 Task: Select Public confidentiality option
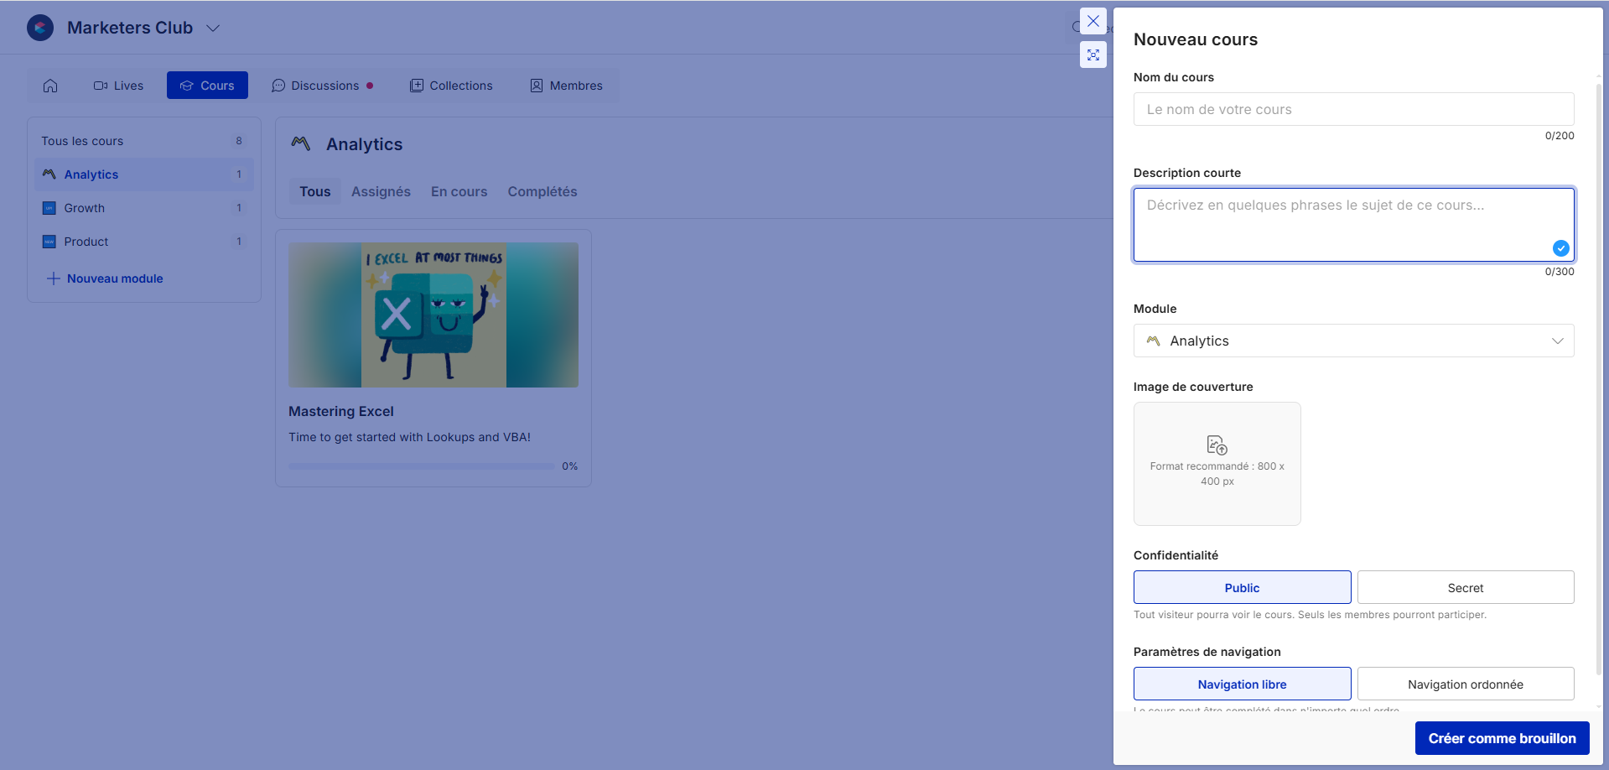[x=1242, y=588]
